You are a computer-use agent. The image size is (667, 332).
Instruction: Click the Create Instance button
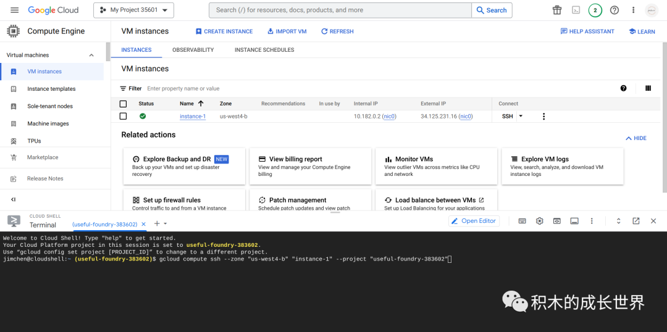point(224,31)
